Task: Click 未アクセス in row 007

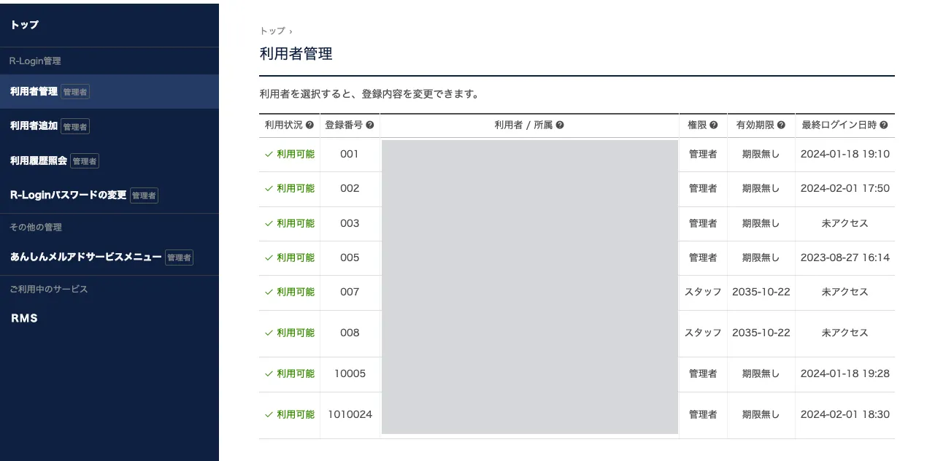Action: (x=845, y=292)
